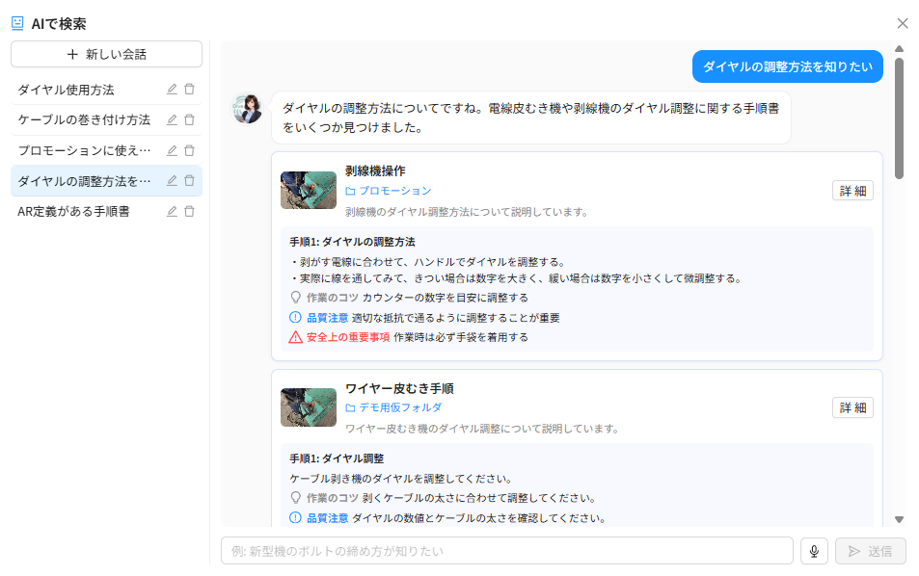The height and width of the screenshot is (576, 919).
Task: Select the プロモーションに使え… conversation
Action: click(84, 150)
